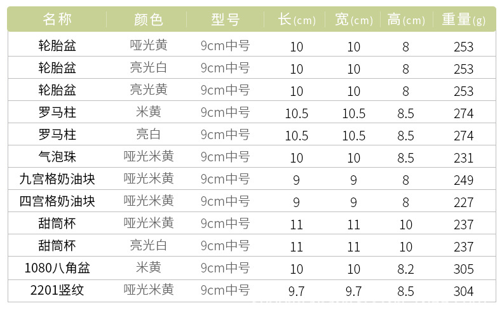Click the 哑光黄 color cell
This screenshot has height=322, width=502.
coord(149,46)
